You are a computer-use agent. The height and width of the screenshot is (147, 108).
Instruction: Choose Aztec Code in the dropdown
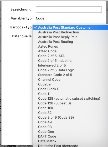tap(70, 51)
